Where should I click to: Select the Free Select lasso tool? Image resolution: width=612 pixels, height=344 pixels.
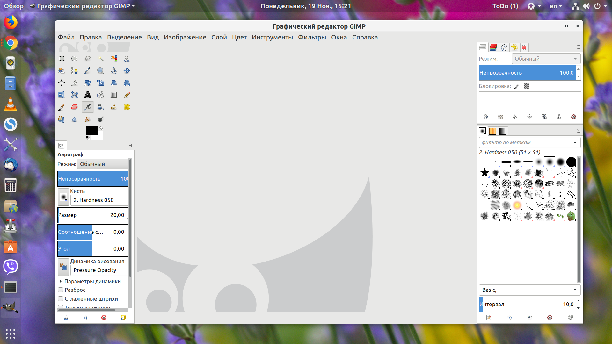point(87,59)
